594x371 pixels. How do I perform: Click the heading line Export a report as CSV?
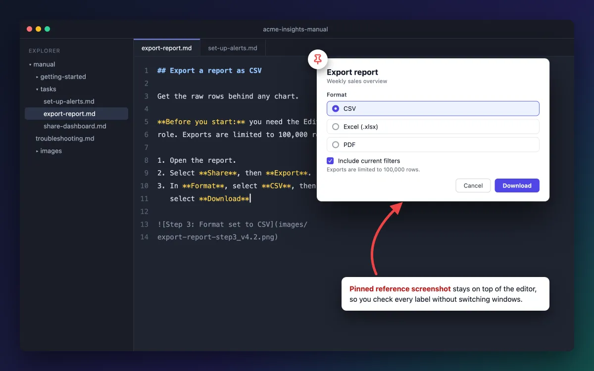click(209, 71)
